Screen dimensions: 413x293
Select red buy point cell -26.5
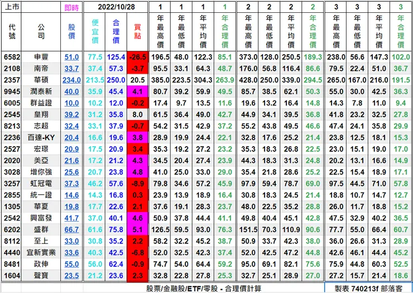[137, 57]
